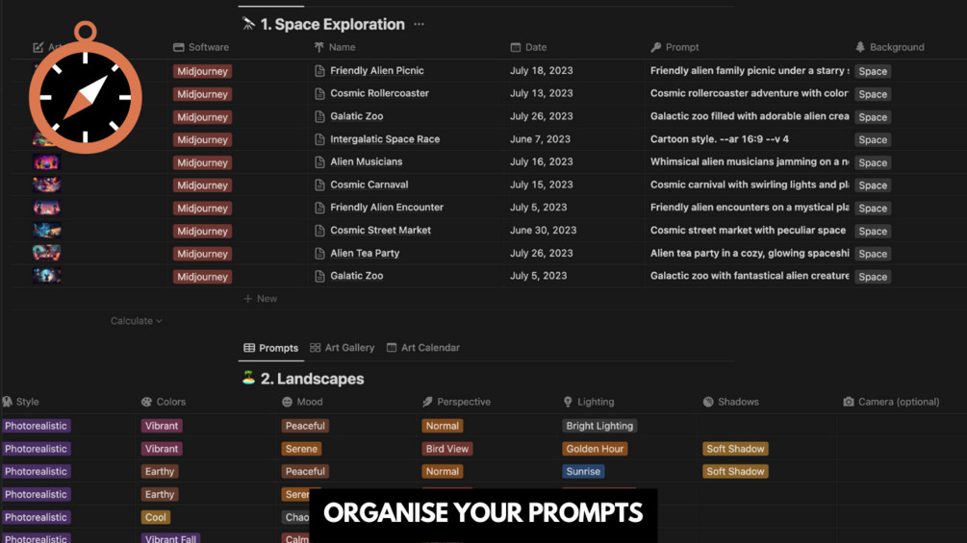
Task: Click the key icon in Prompt column header
Action: point(656,47)
